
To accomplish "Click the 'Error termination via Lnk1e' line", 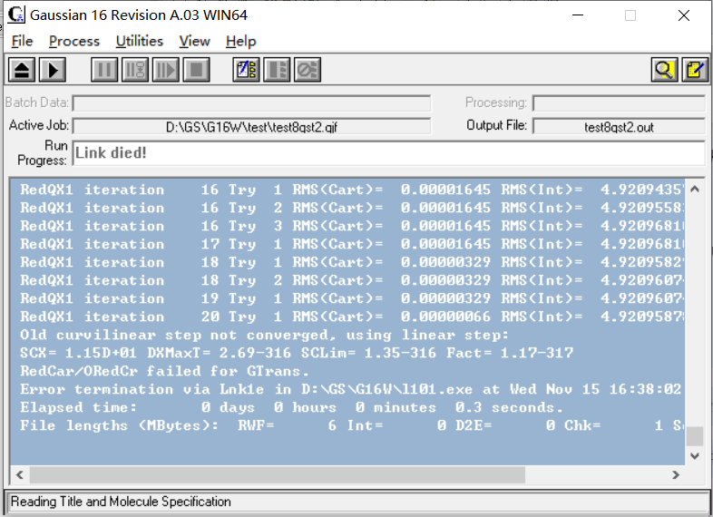I will point(350,389).
